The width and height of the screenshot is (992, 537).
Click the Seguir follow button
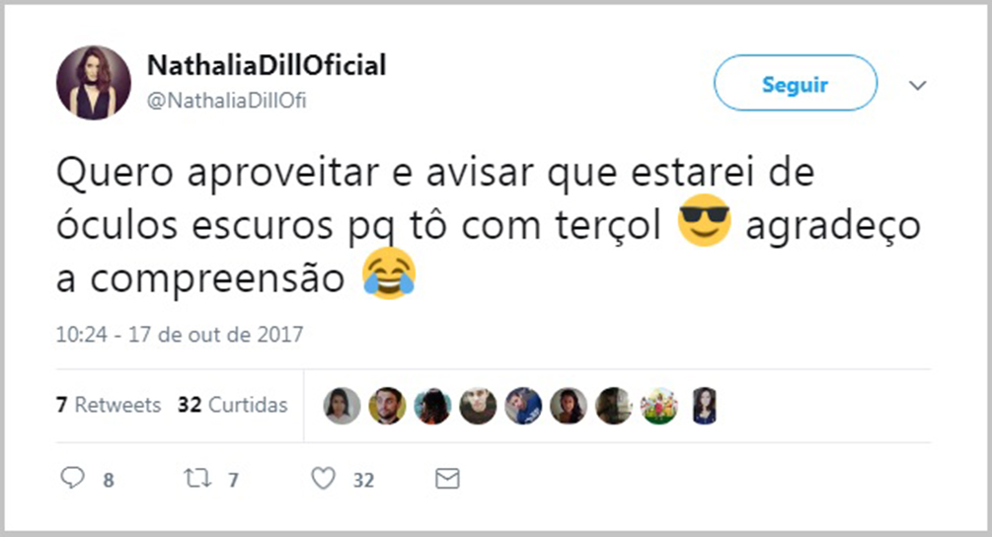(x=796, y=83)
